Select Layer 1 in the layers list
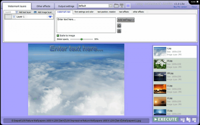The width and height of the screenshot is (200, 125). point(29,17)
